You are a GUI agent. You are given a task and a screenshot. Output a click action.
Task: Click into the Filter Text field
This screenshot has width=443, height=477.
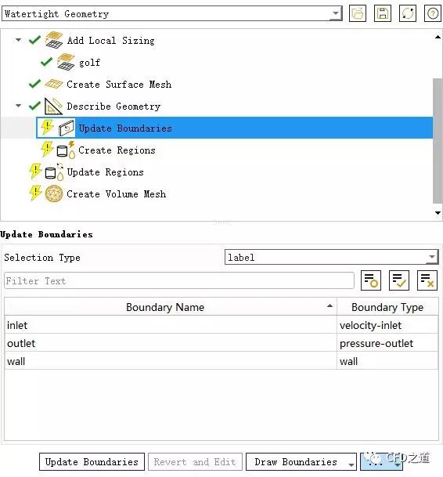179,280
